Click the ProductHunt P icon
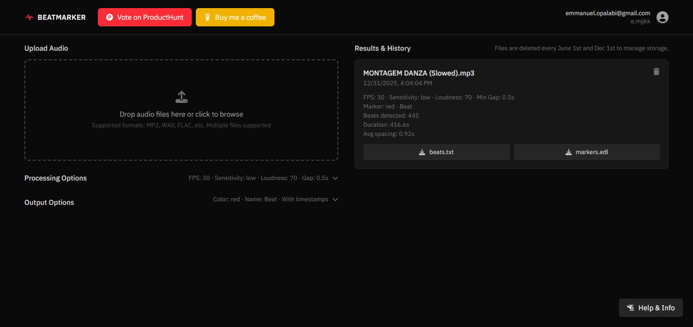Image resolution: width=693 pixels, height=327 pixels. click(x=110, y=17)
